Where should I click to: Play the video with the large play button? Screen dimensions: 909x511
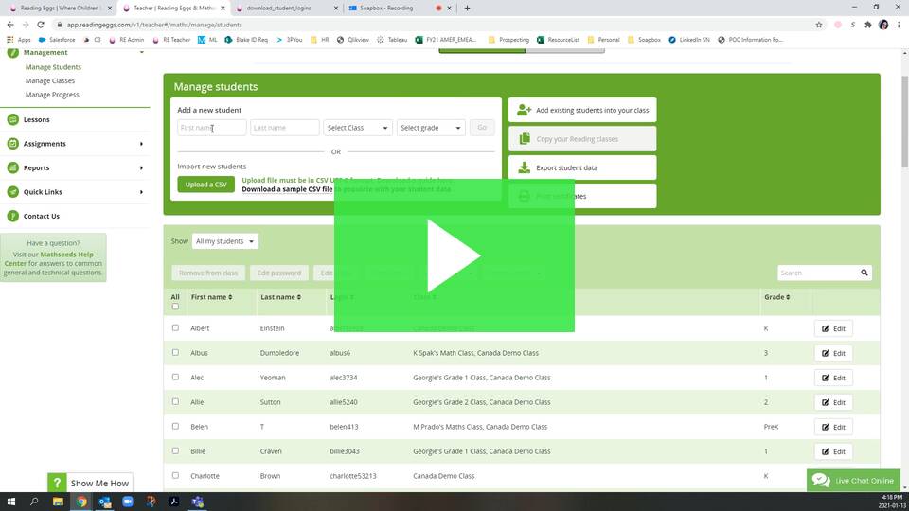coord(454,255)
